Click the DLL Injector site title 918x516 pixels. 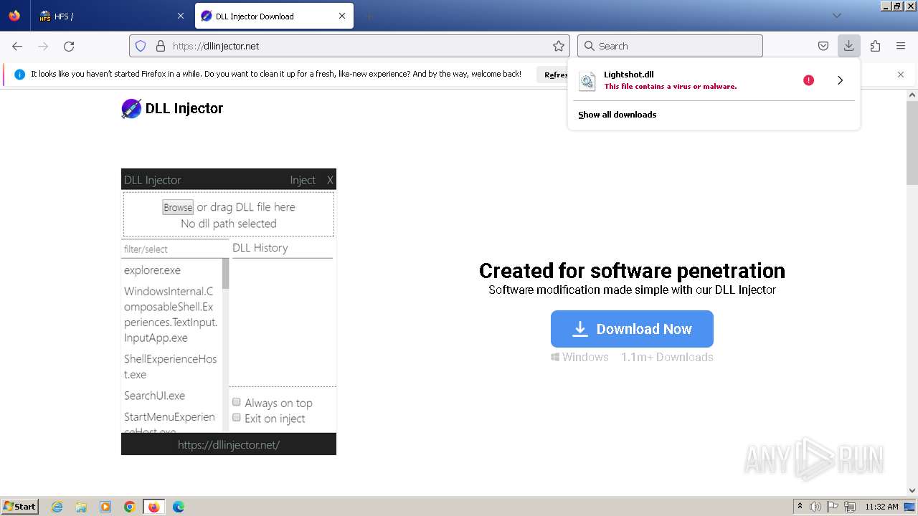click(184, 108)
